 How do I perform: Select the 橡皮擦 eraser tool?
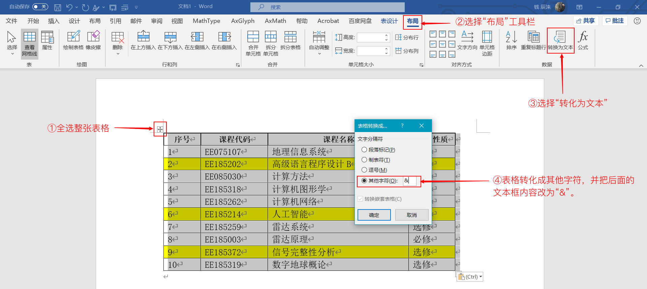tap(93, 40)
